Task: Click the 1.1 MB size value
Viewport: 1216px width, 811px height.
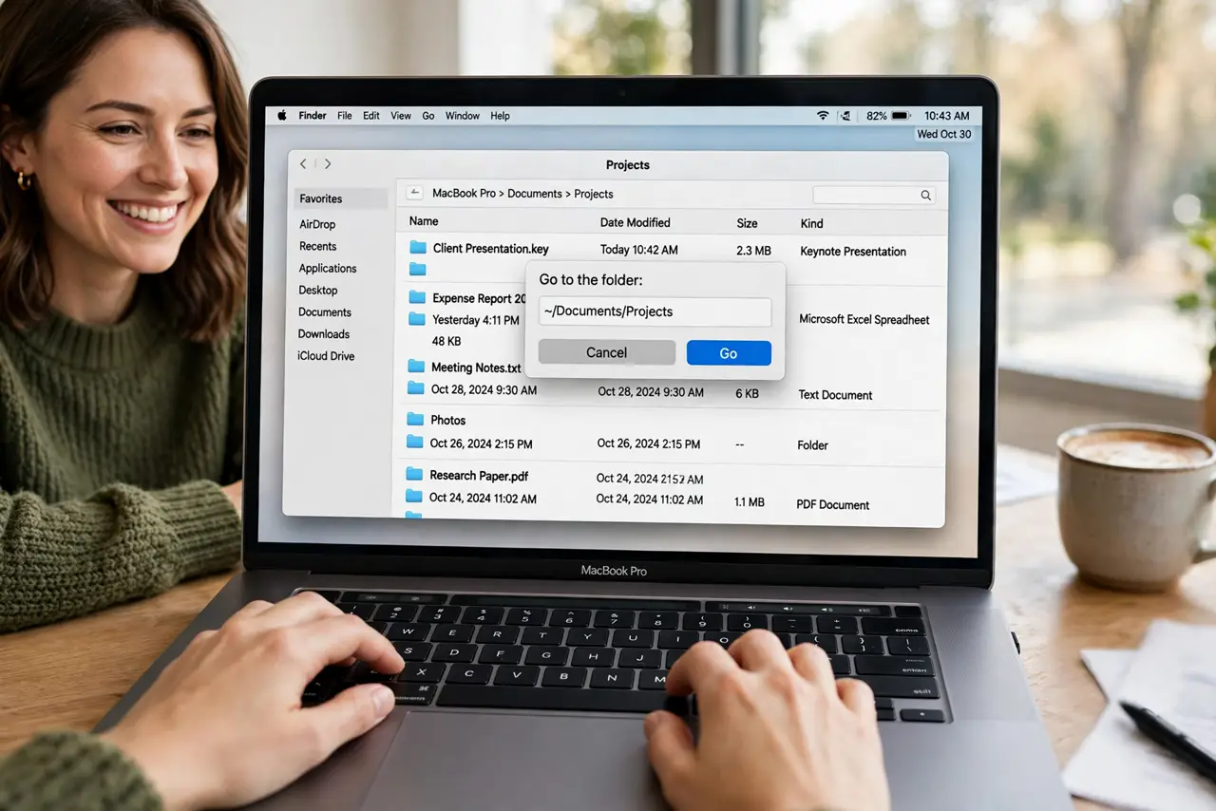Action: 750,501
